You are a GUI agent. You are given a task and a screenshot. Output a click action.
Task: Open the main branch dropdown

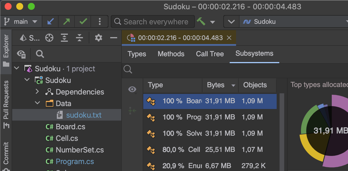[x=21, y=21]
